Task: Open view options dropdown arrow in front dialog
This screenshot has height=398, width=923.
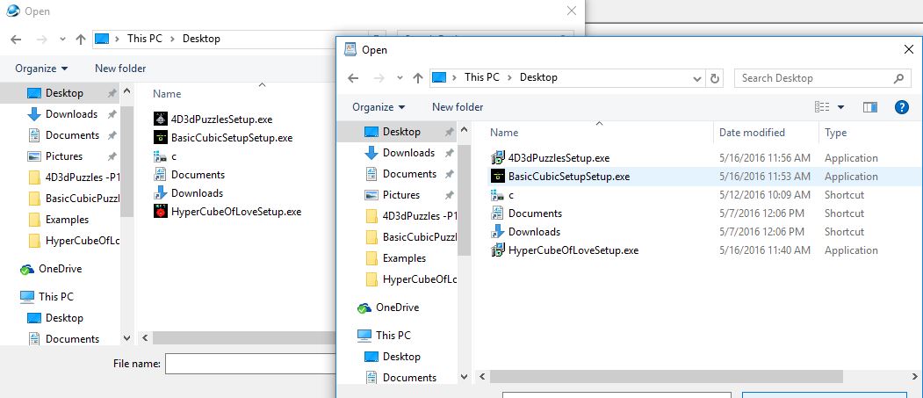Action: 840,107
